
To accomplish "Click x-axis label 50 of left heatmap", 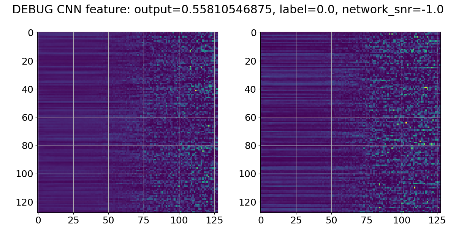I will (x=109, y=220).
